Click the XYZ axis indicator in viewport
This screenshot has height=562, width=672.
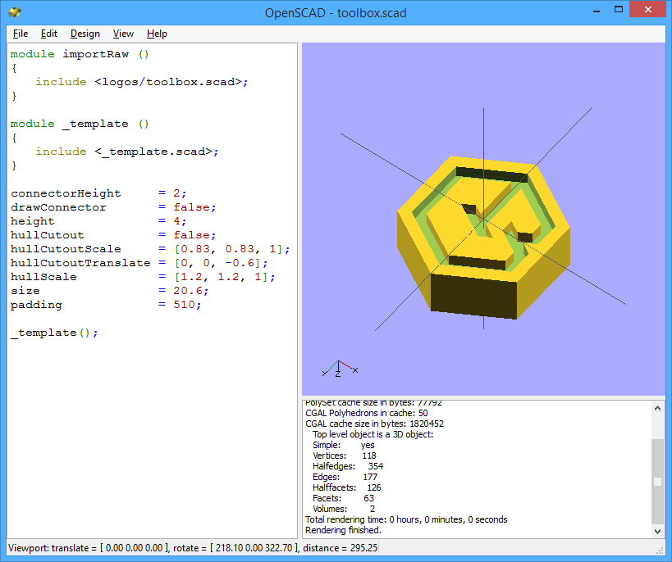click(340, 369)
